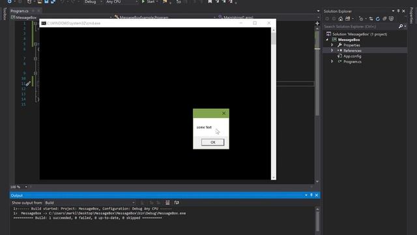Click the Solution Explorer views switch icon
417x235 pixels.
click(x=347, y=19)
